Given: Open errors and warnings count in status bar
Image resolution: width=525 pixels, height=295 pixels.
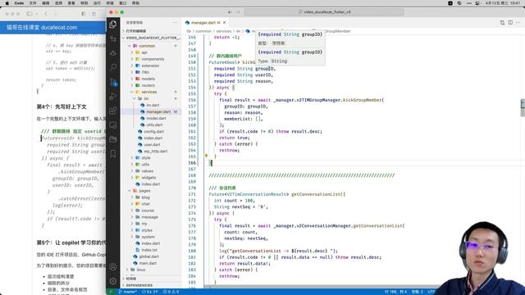Looking at the screenshot, I should (x=171, y=292).
